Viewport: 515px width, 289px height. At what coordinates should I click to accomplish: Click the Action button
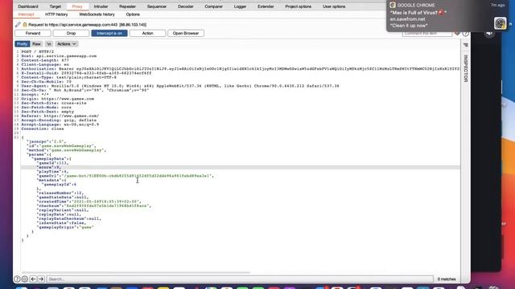point(147,33)
